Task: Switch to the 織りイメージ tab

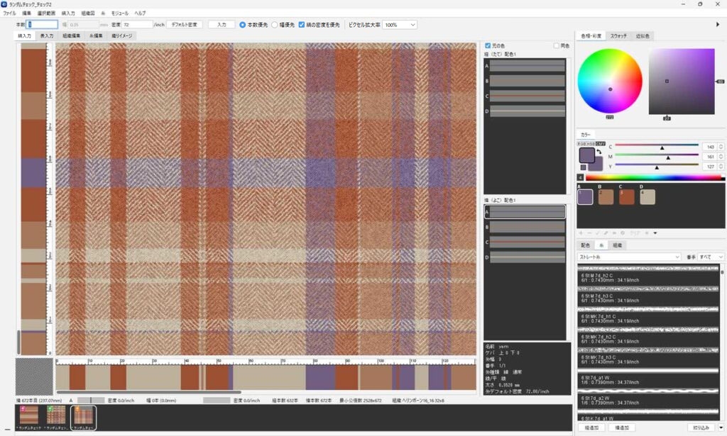Action: click(123, 35)
